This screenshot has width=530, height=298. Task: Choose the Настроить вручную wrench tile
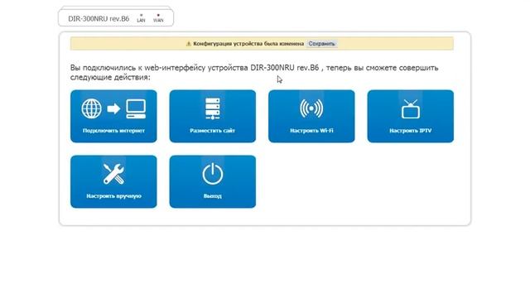tap(113, 181)
